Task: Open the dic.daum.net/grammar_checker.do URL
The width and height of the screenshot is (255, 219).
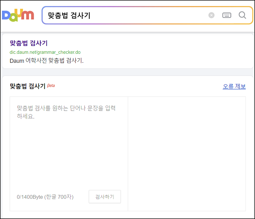Action: point(45,52)
